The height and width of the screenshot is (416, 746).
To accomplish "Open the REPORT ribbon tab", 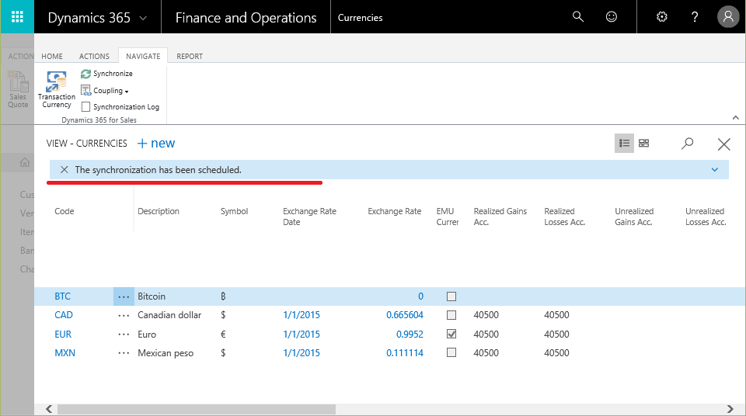I will coord(190,56).
